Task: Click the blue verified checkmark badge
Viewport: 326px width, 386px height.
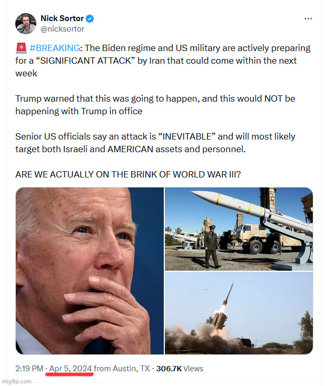Action: pos(90,19)
